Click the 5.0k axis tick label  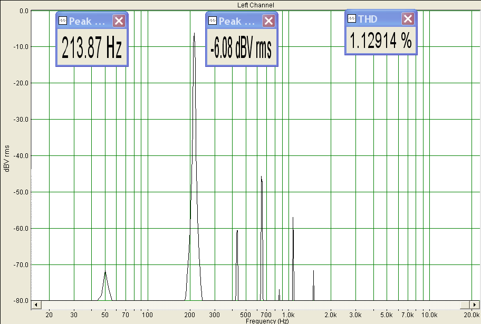386,315
